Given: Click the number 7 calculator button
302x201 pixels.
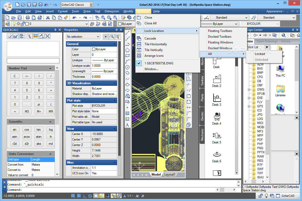Looking at the screenshot, I should 15,83.
